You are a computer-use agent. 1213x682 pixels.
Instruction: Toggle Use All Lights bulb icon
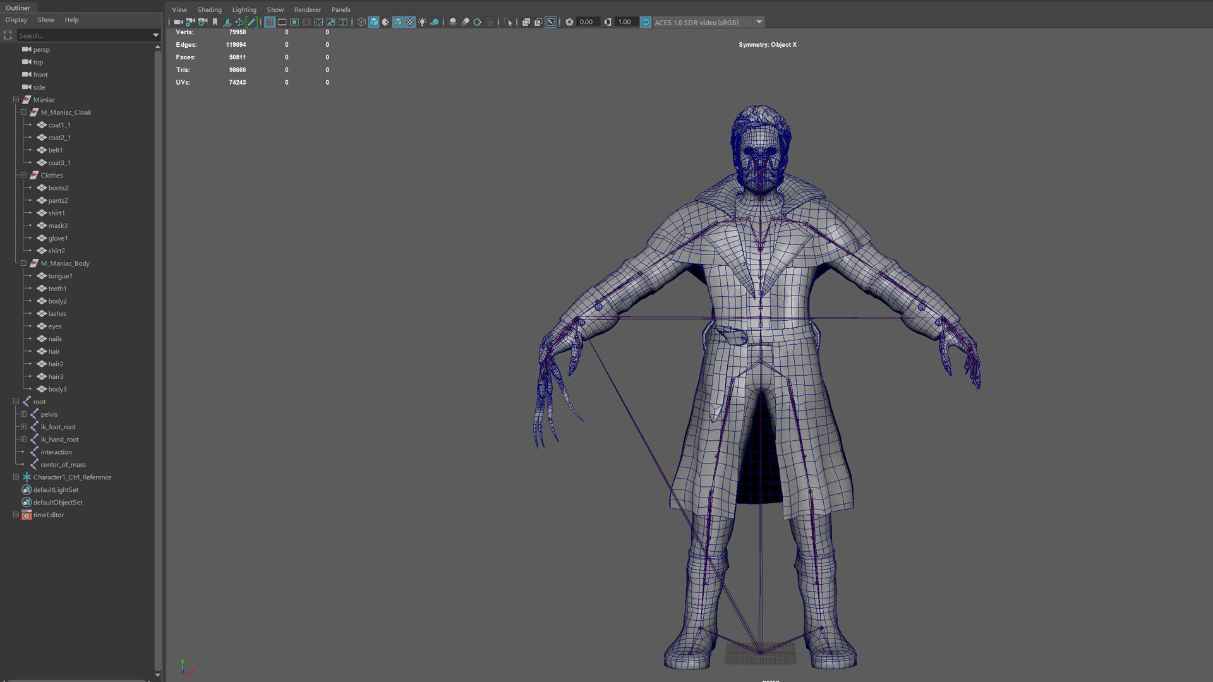click(x=422, y=22)
